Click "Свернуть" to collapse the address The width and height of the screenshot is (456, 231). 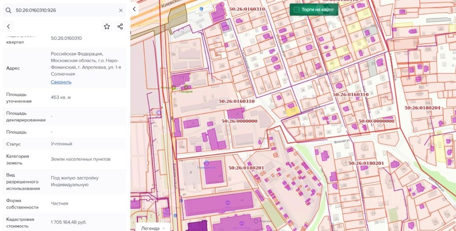click(61, 82)
